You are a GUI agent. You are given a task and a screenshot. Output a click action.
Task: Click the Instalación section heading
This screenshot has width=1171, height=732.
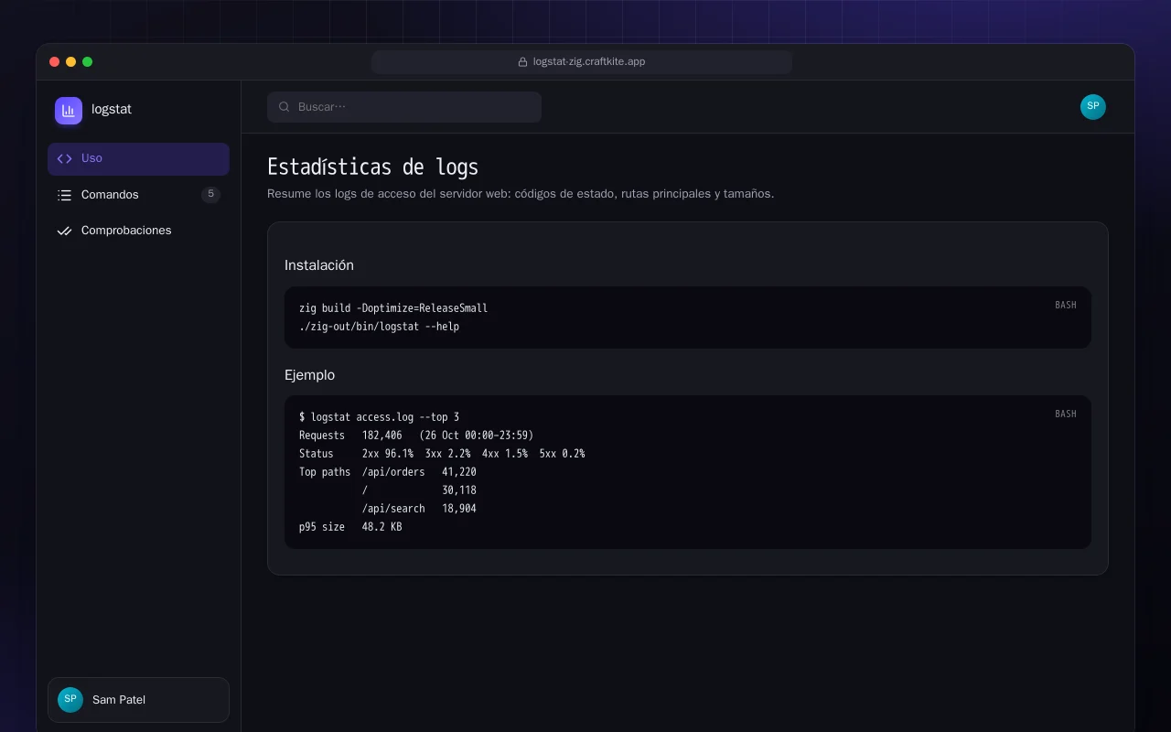(x=319, y=265)
